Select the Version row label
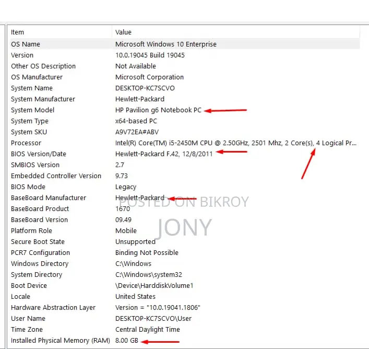 [x=22, y=55]
